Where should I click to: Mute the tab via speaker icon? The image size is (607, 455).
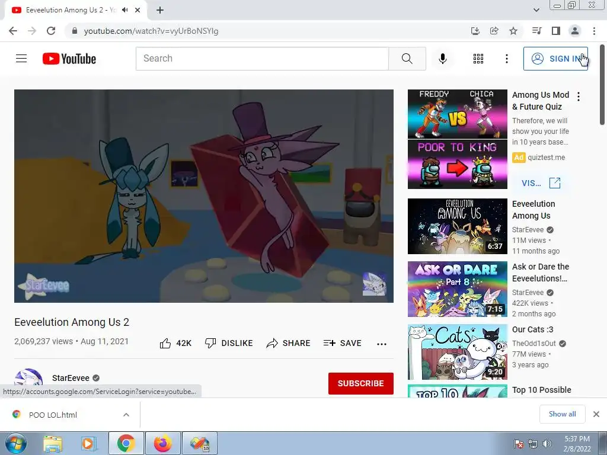coord(124,10)
